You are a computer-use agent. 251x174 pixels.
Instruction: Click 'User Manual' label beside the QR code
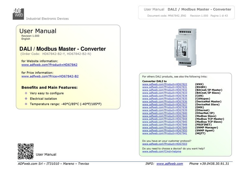coord(46,154)
